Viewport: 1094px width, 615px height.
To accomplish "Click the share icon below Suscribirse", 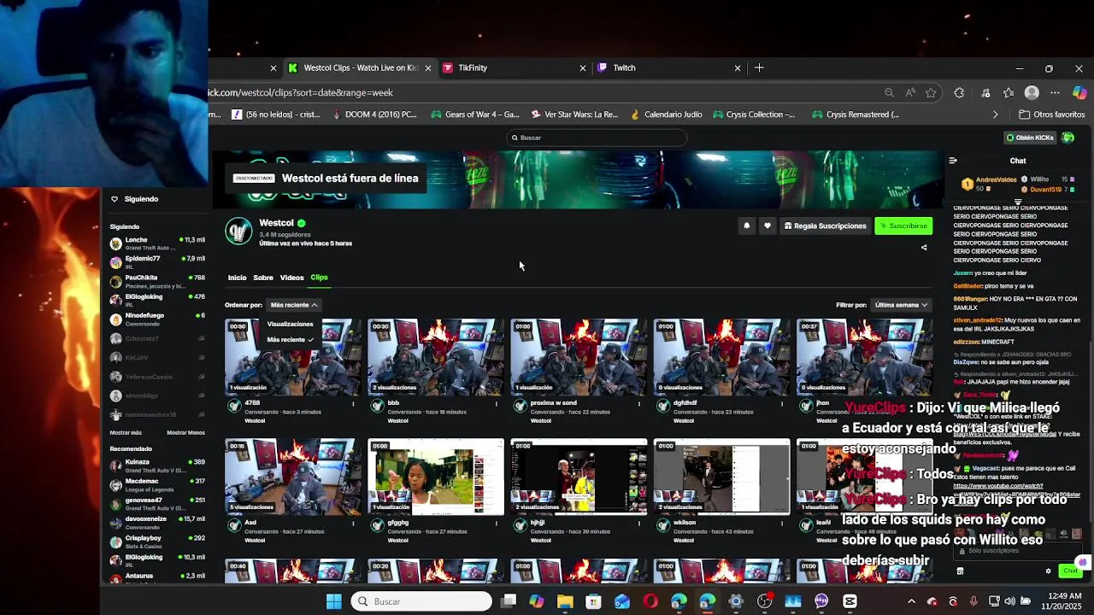I will point(924,248).
